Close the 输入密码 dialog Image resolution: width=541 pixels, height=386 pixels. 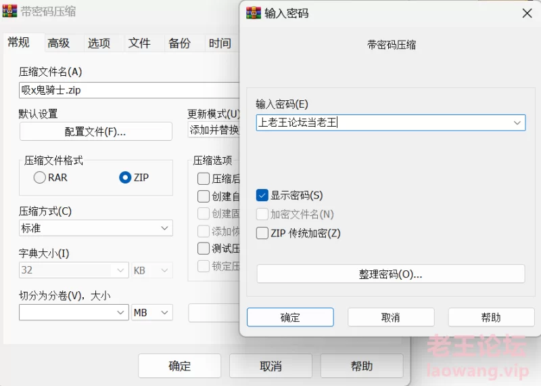[x=527, y=13]
